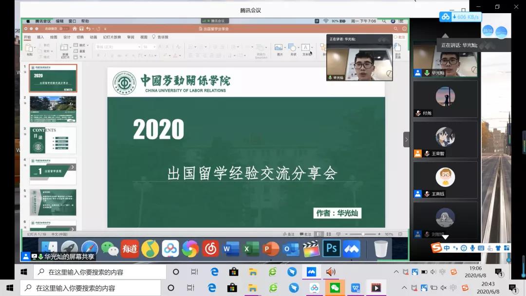Click the bottom taskbar search box
Image resolution: width=526 pixels, height=296 pixels.
90,288
